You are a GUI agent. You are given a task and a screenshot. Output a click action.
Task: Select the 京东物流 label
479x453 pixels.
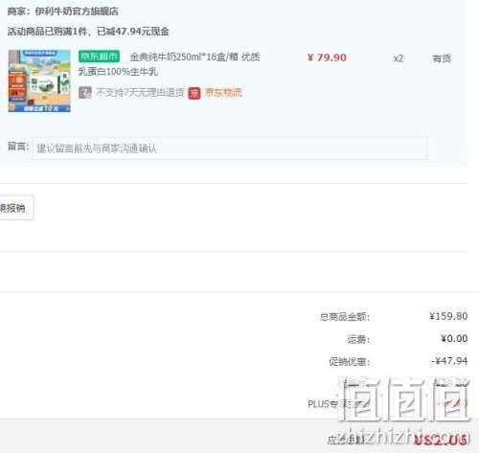pyautogui.click(x=223, y=93)
